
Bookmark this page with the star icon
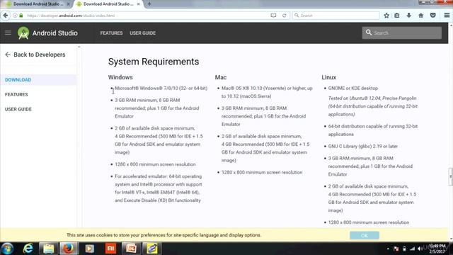pyautogui.click(x=386, y=16)
